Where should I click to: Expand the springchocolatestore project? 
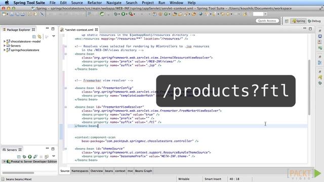coord(5,50)
